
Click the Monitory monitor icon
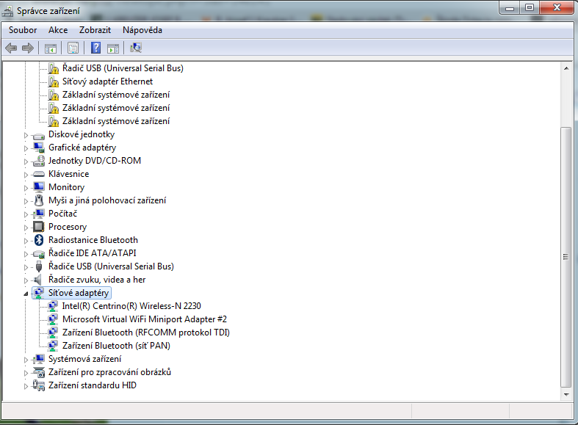[x=39, y=187]
